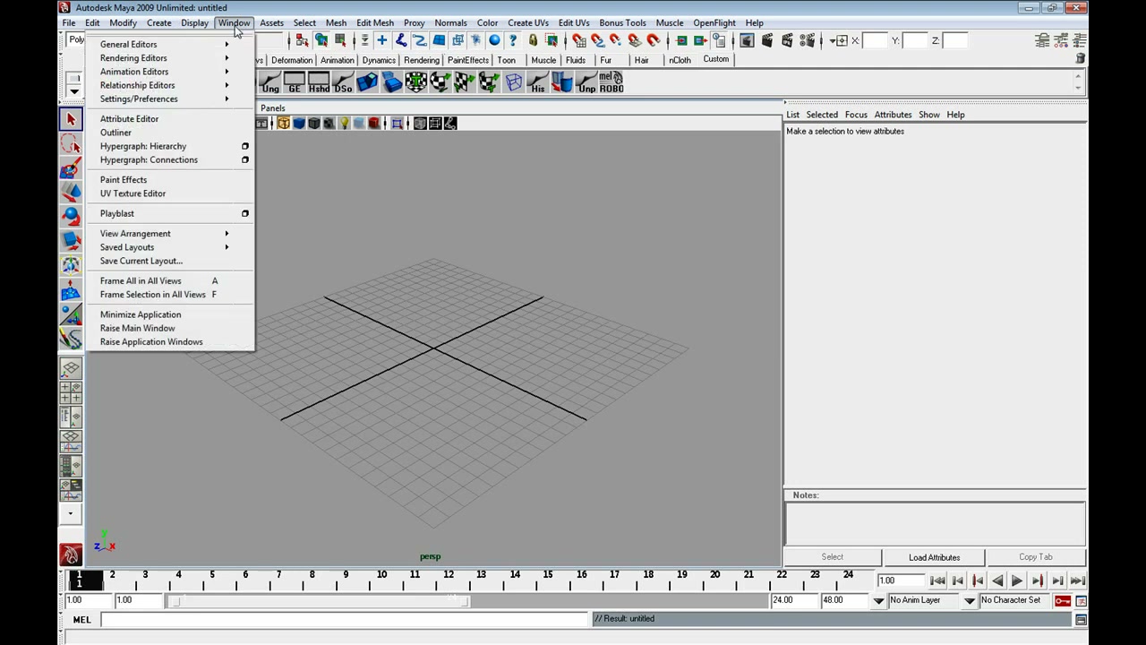Choose UV Texture Editor menu item
The height and width of the screenshot is (645, 1146).
pos(133,193)
